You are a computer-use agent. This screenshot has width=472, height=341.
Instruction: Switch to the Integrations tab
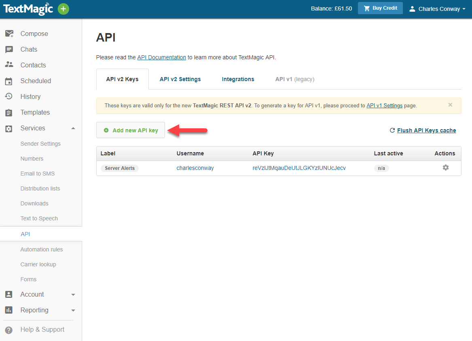238,79
